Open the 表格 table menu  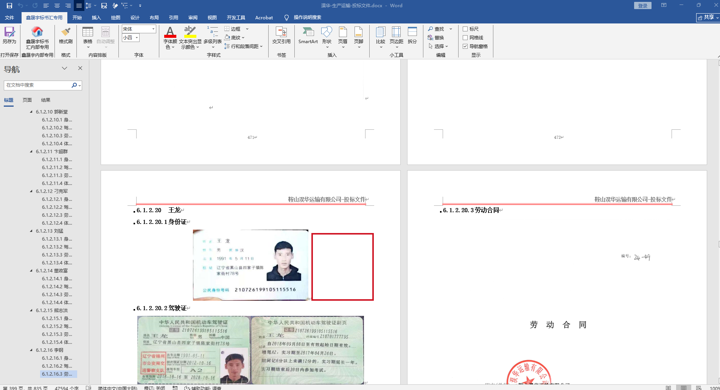pos(88,37)
